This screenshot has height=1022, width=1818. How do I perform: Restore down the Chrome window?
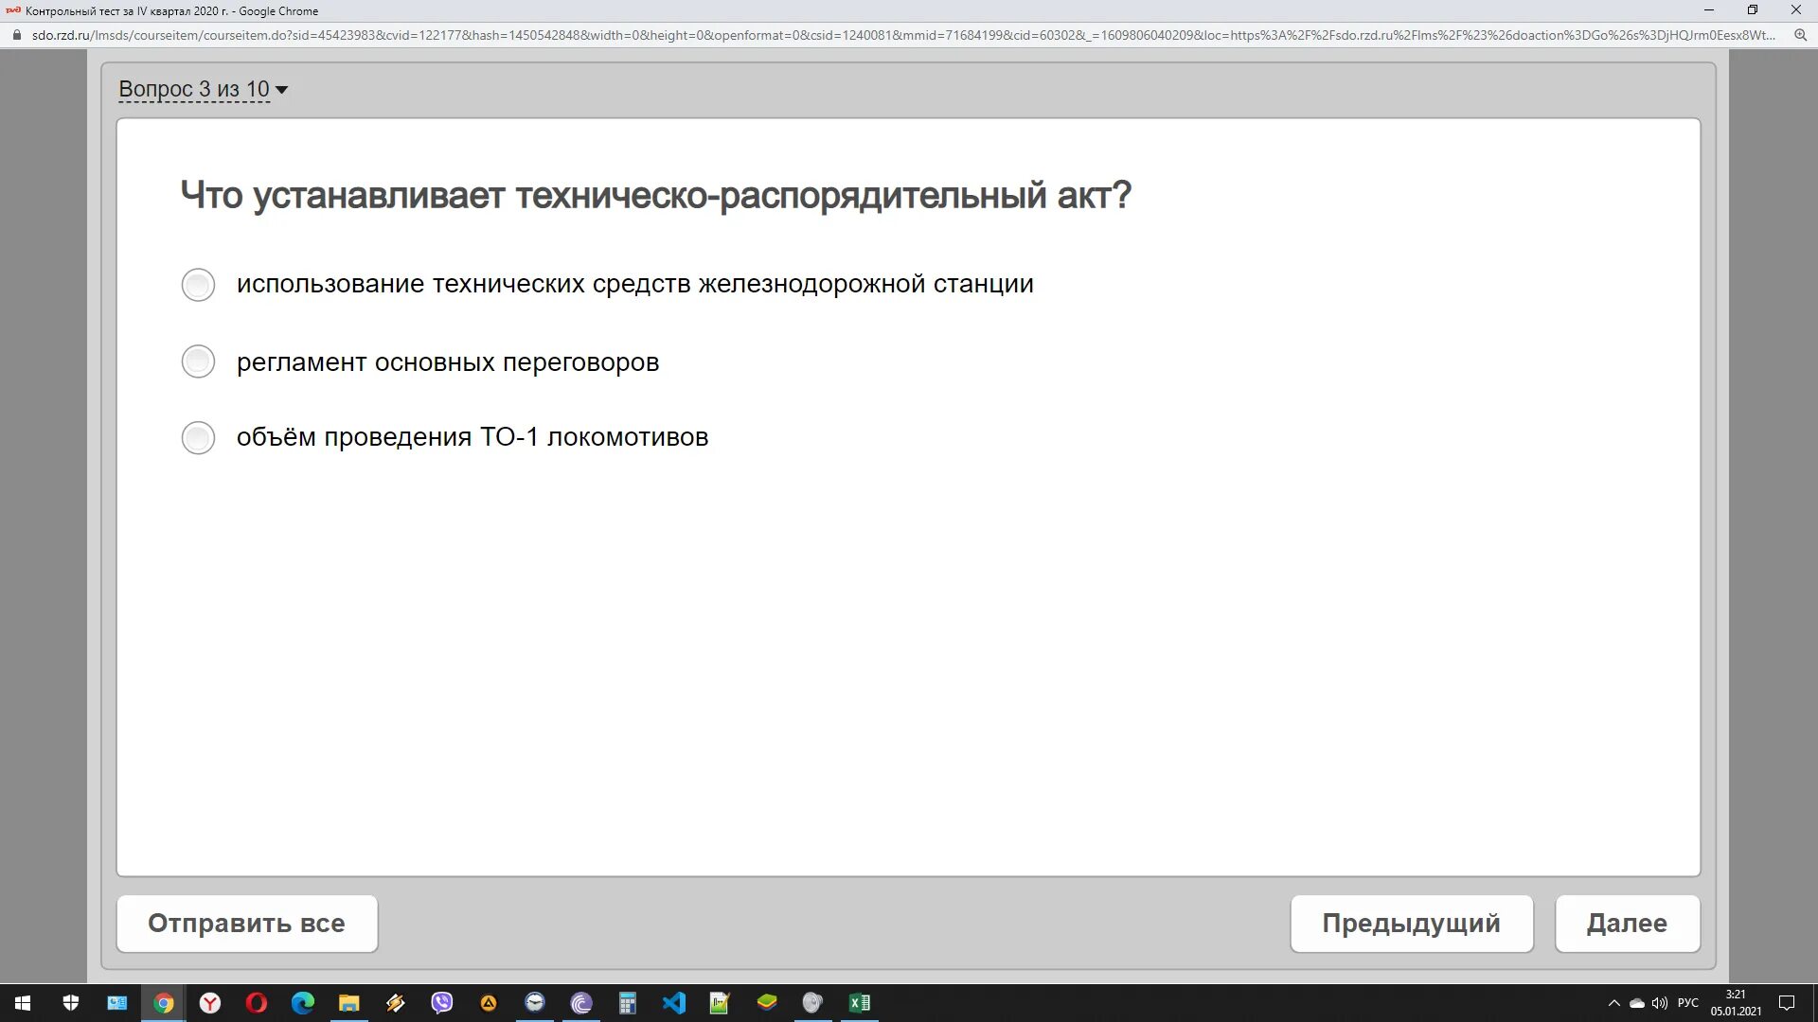pyautogui.click(x=1753, y=10)
